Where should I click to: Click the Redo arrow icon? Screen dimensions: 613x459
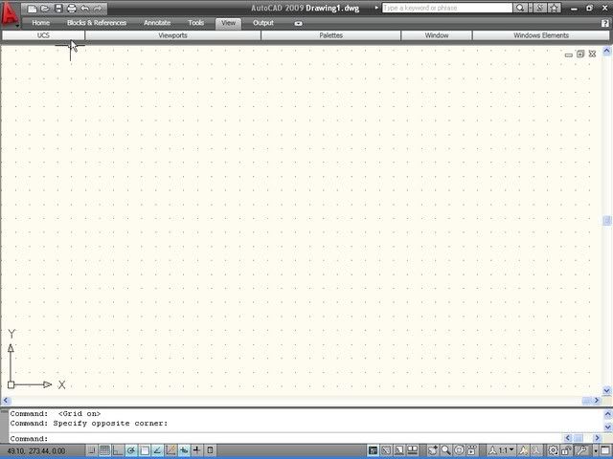click(98, 8)
